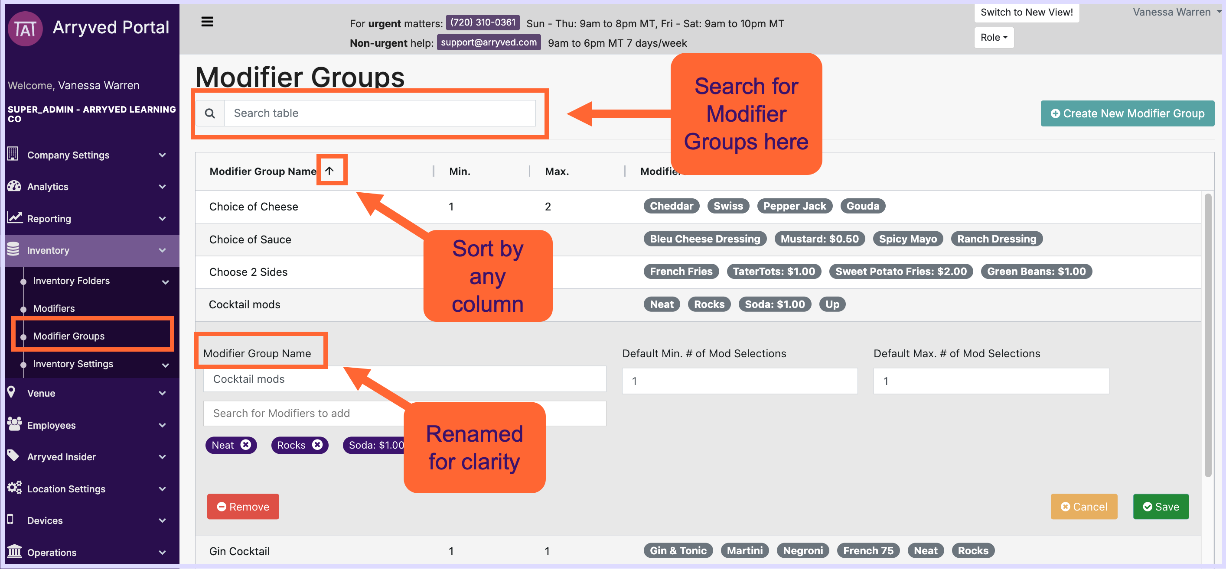Click the Default Max. selections field
Image resolution: width=1226 pixels, height=569 pixels.
[991, 381]
